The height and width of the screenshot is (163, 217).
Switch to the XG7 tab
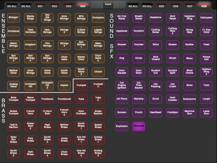pyautogui.click(x=190, y=5)
